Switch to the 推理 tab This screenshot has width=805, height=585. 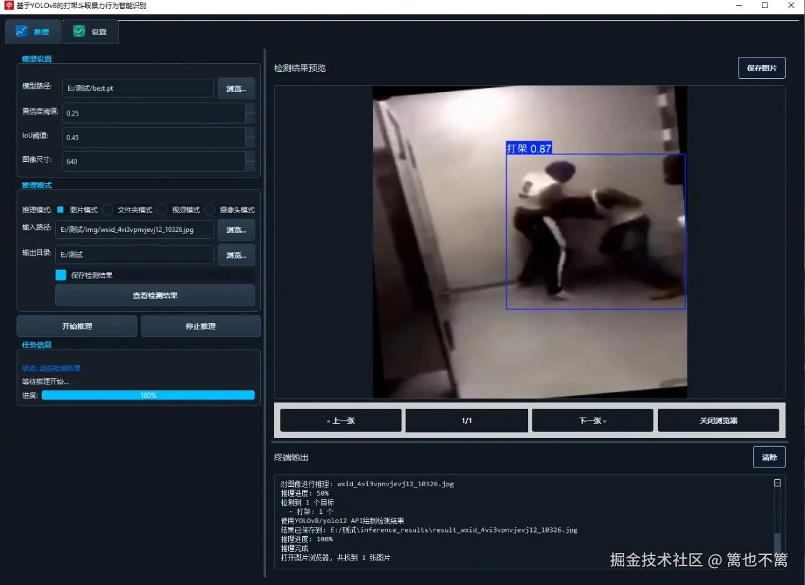[x=33, y=31]
